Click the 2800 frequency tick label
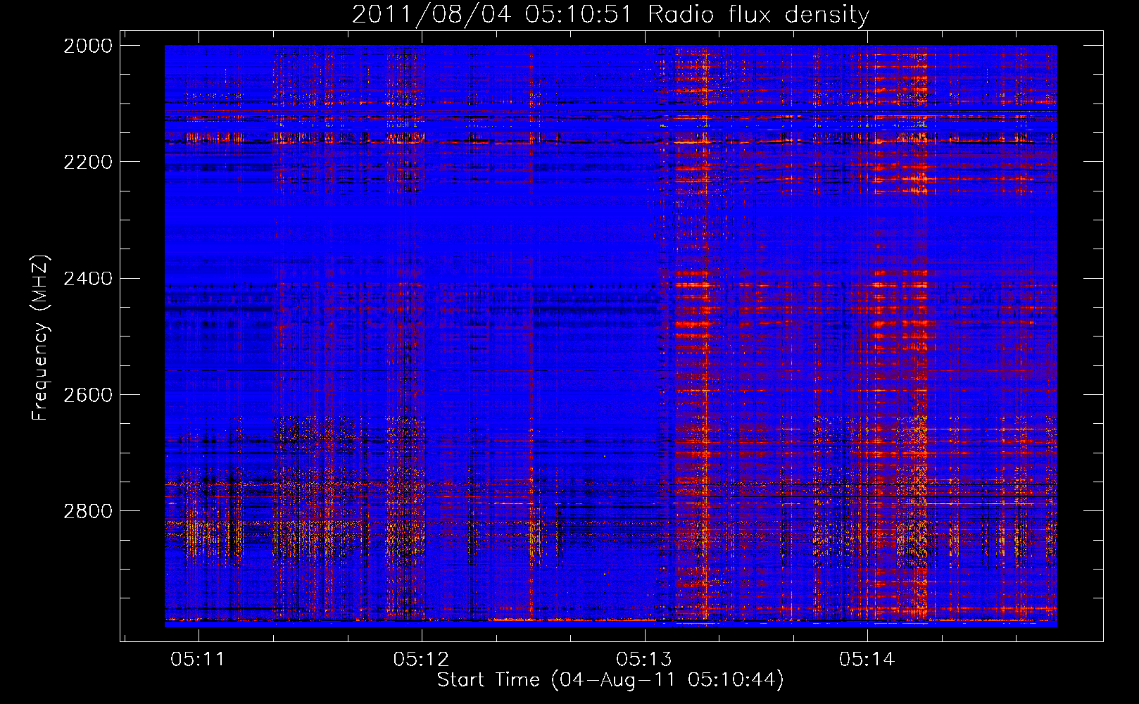The width and height of the screenshot is (1139, 704). 88,510
